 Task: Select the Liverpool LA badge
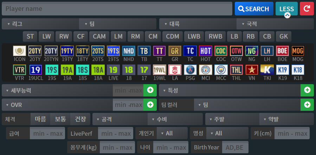(x=175, y=70)
